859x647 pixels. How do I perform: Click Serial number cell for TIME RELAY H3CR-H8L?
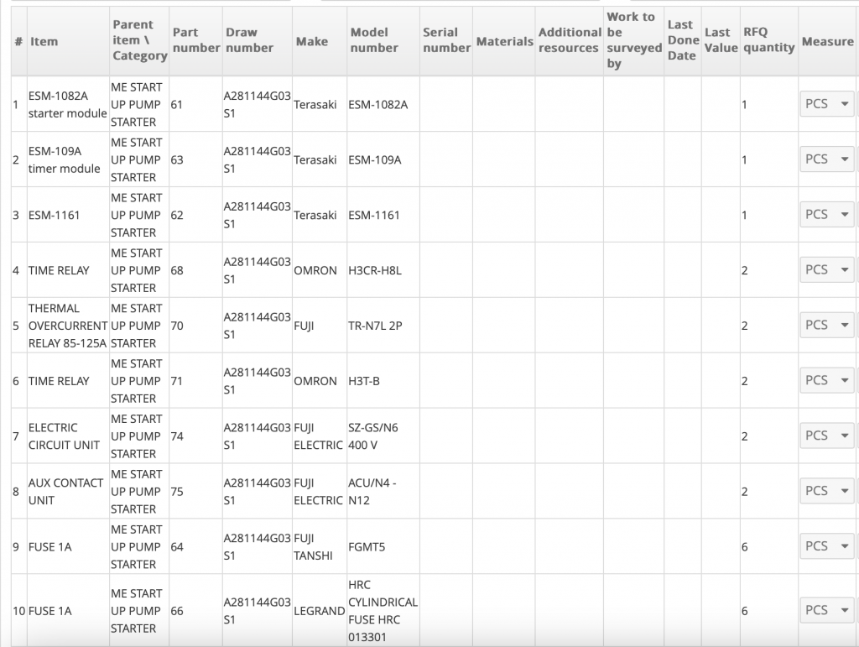tap(445, 270)
